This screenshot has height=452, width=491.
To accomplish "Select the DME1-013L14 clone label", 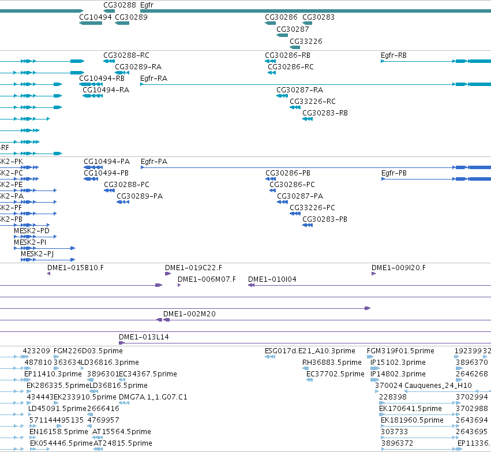I will click(144, 337).
